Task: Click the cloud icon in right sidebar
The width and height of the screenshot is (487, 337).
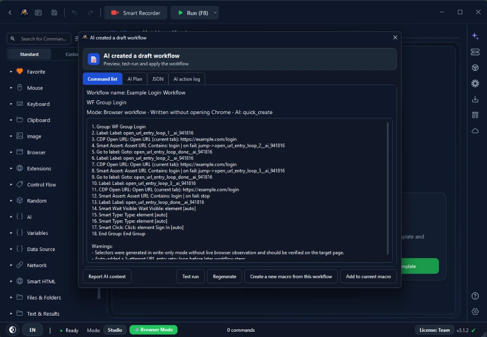Action: tap(475, 131)
